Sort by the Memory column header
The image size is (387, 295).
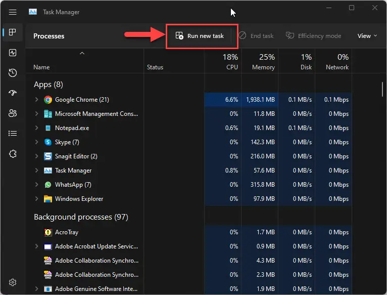coord(260,61)
